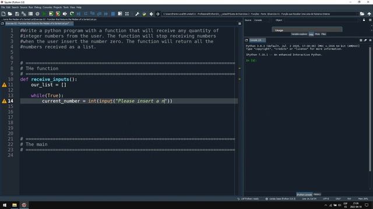Open the Run menu
The image size is (373, 209).
pos(31,8)
